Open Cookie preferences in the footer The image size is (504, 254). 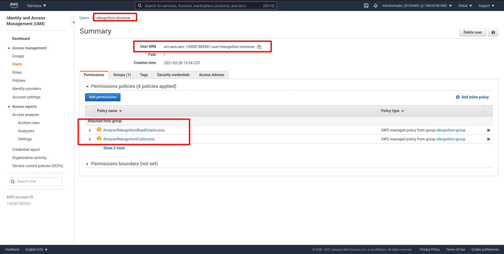[485, 250]
